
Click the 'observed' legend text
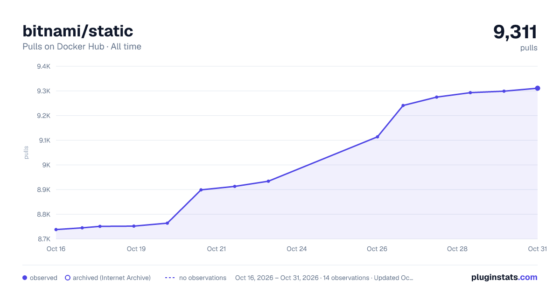43,278
